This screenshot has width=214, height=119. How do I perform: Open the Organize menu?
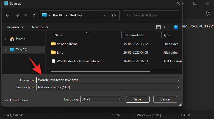[15, 27]
